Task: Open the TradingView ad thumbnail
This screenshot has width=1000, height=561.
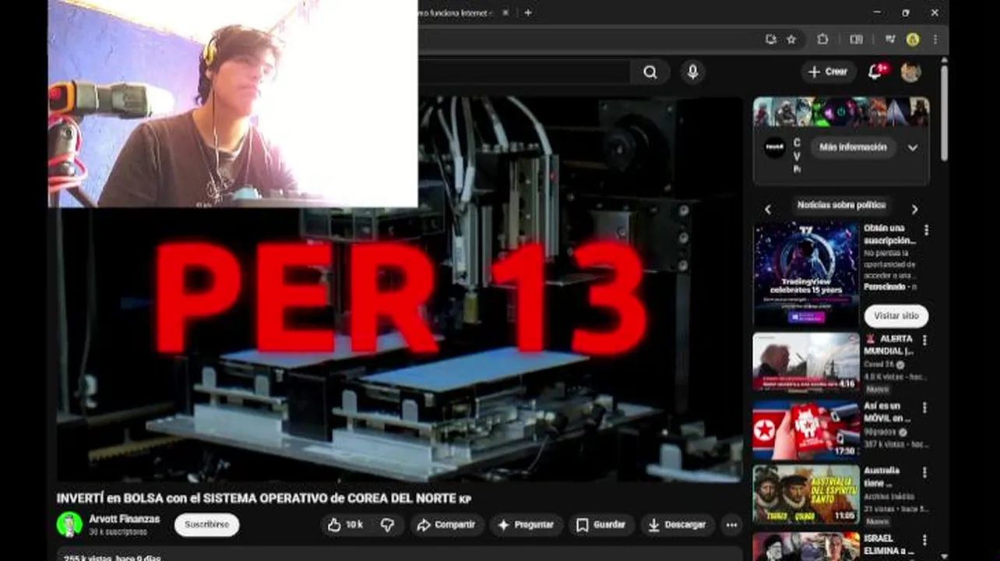Action: pos(806,274)
